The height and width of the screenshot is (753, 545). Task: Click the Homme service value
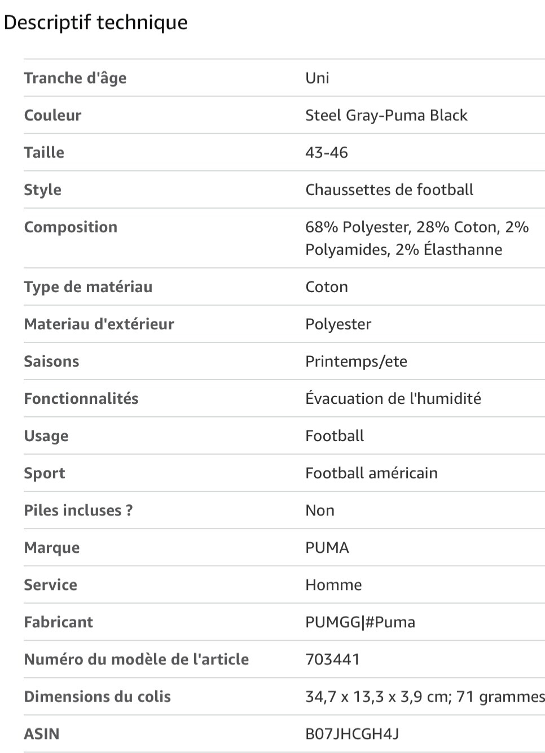(333, 584)
